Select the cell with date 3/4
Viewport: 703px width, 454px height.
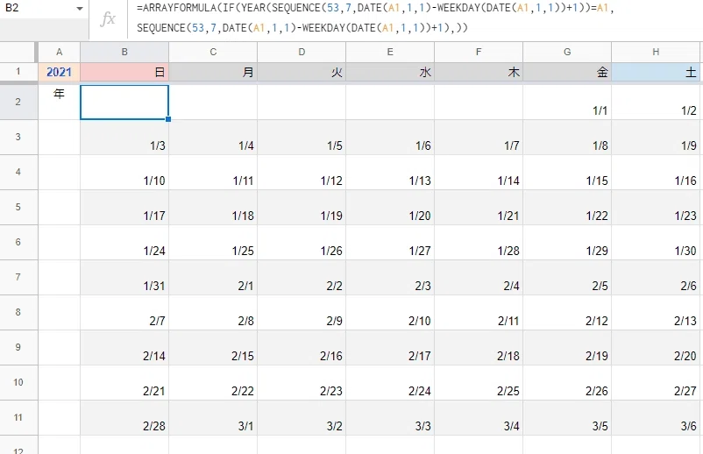pos(479,418)
